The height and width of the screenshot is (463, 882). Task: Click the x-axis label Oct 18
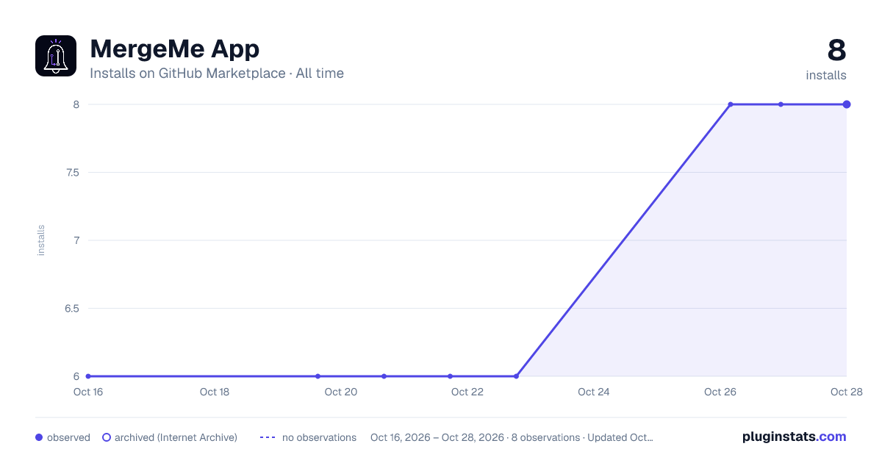pos(215,392)
